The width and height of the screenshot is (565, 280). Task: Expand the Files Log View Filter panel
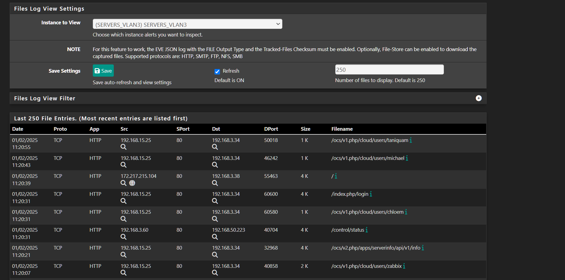[479, 98]
